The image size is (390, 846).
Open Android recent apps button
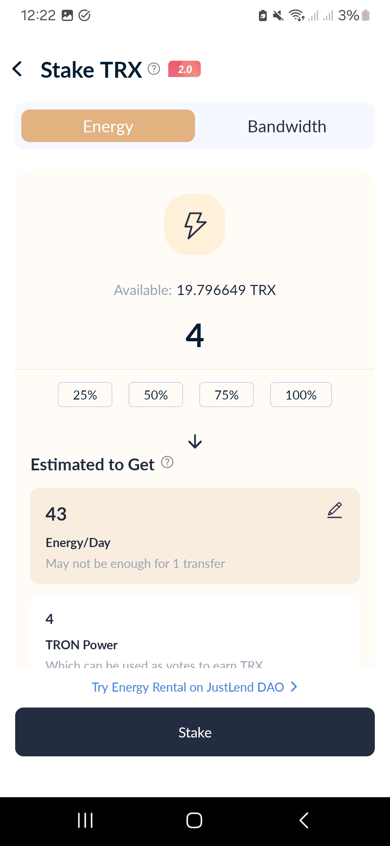[x=85, y=820]
